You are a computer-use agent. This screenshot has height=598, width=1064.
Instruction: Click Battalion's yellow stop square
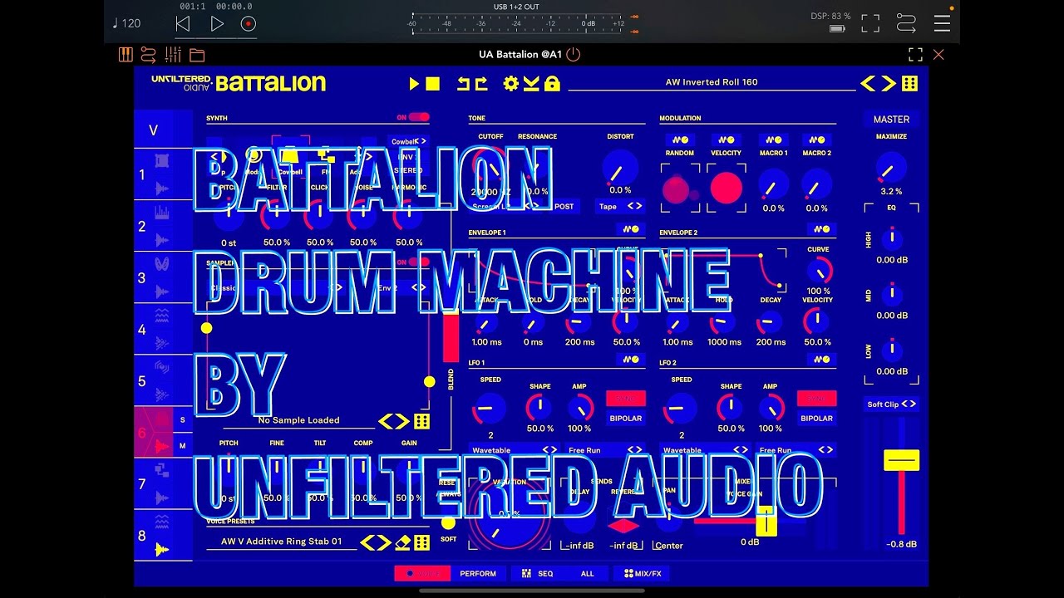(432, 83)
